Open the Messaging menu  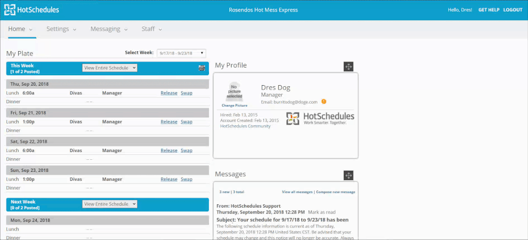pyautogui.click(x=109, y=29)
